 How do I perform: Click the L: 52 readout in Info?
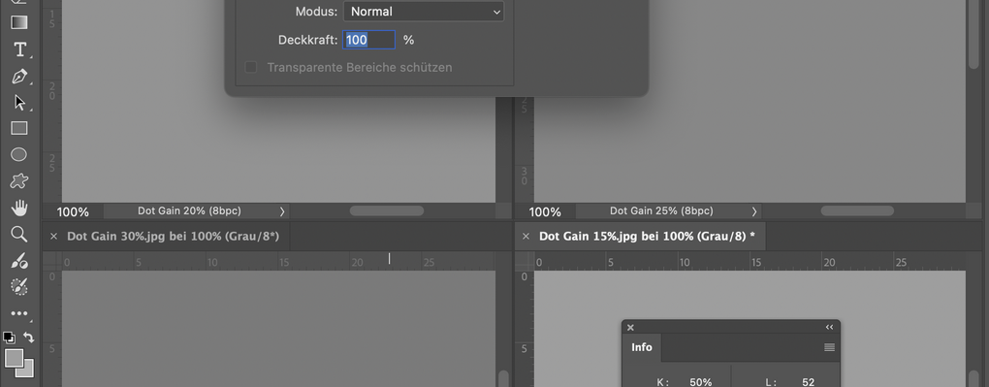pyautogui.click(x=790, y=382)
